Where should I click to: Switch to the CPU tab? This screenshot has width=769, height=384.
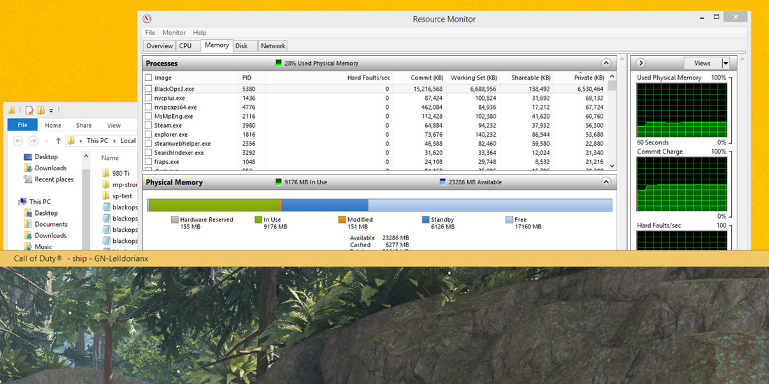185,46
